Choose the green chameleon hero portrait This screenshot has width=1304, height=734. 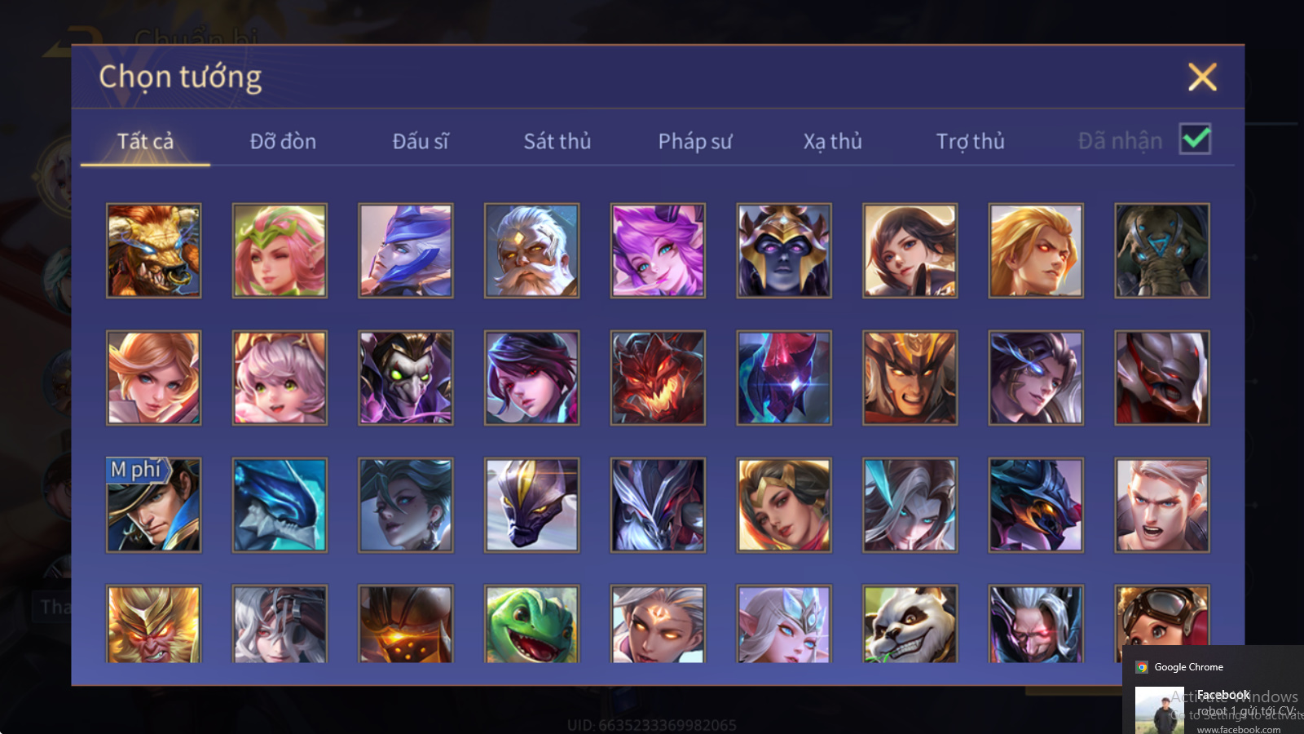(531, 624)
